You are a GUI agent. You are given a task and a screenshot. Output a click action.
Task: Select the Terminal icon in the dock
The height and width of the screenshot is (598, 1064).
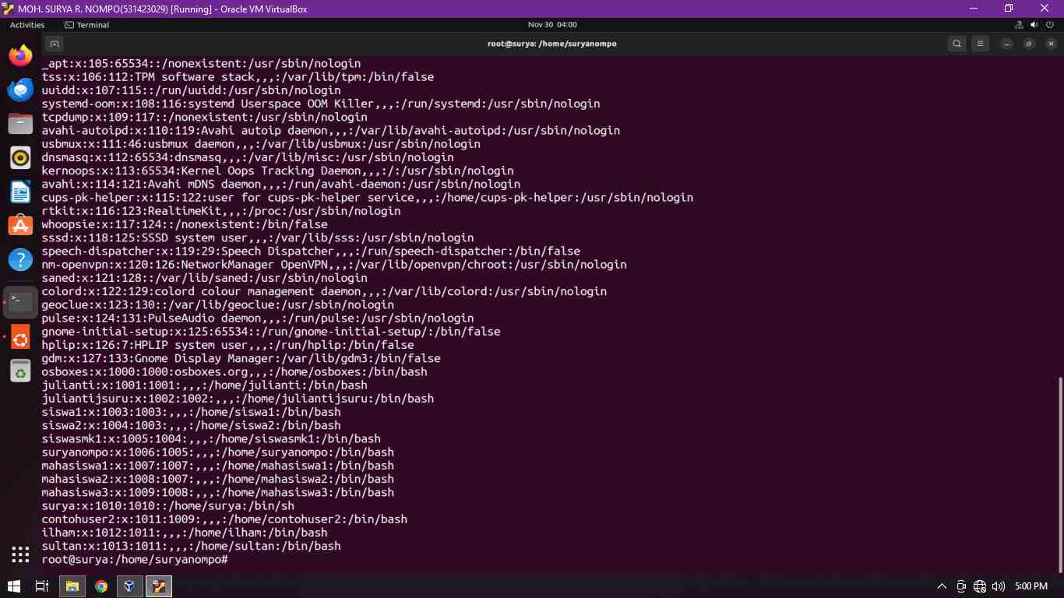[20, 302]
